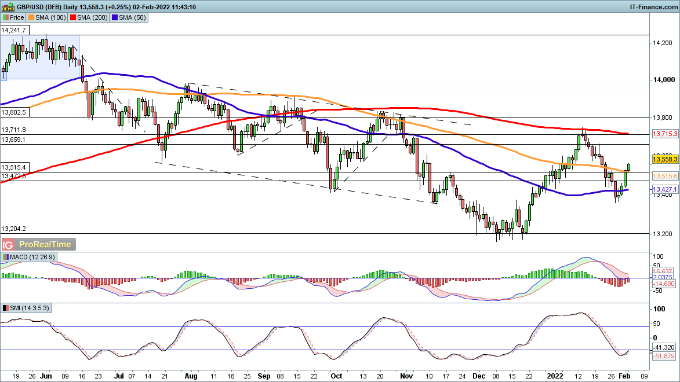
Task: Click the 2022 label on time axis
Action: click(555, 376)
